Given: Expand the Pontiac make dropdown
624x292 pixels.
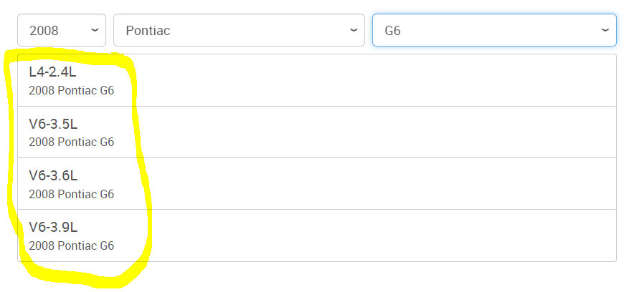Looking at the screenshot, I should [x=239, y=31].
